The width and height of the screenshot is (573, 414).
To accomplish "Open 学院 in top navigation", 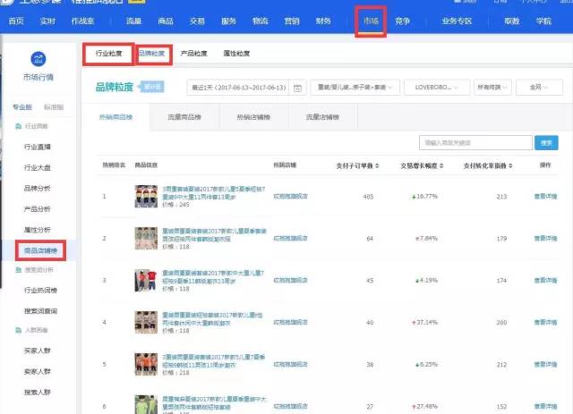I will [543, 21].
